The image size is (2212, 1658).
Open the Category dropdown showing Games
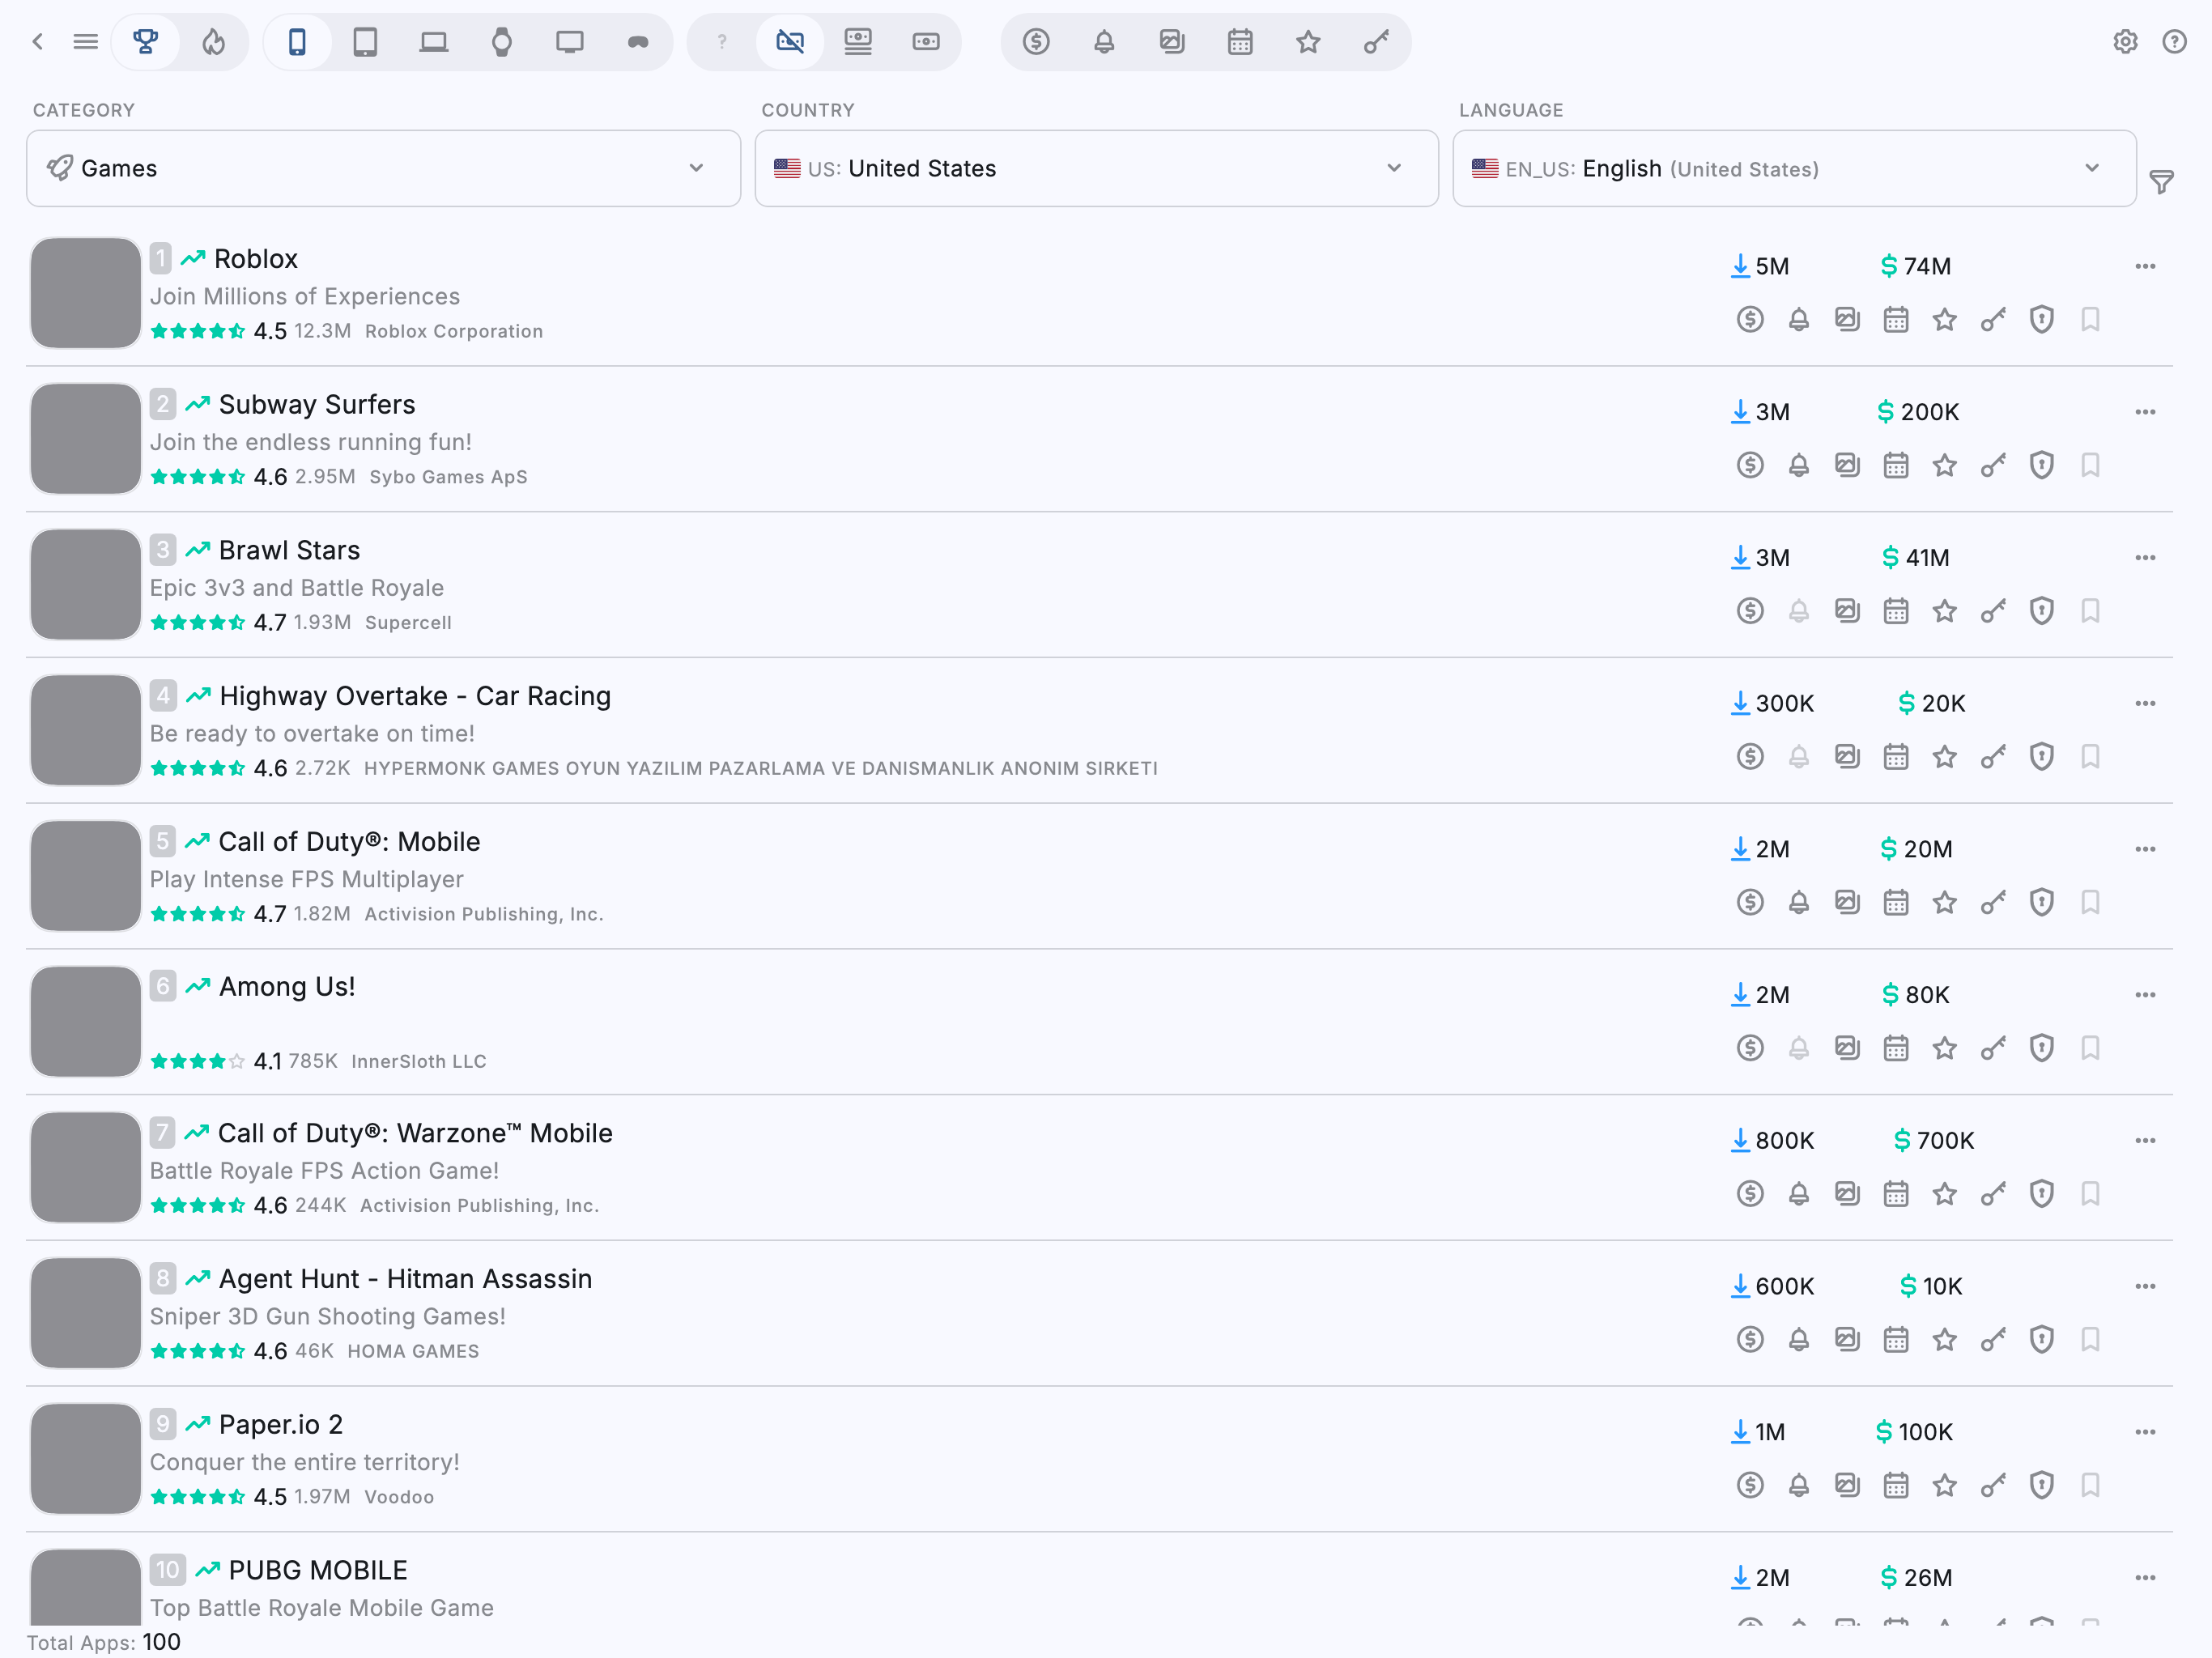[383, 169]
